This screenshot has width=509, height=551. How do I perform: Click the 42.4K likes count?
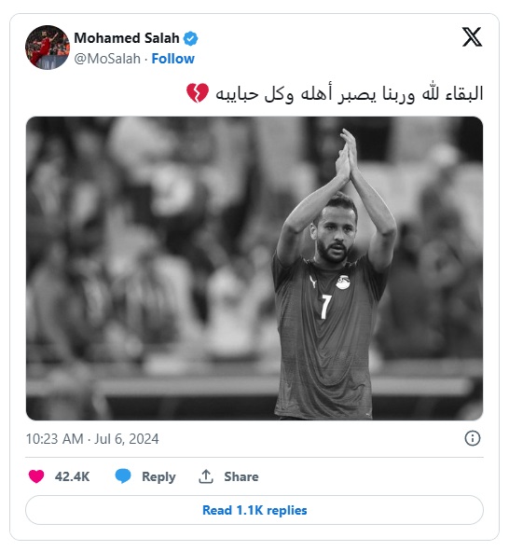point(72,476)
